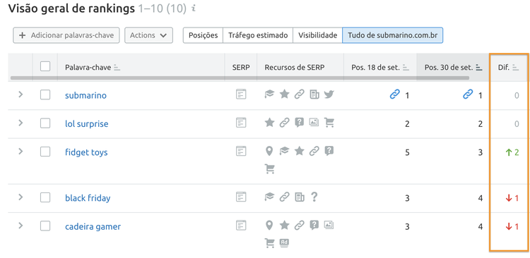
Task: Open SERP snapshot icon for fidget toys
Action: click(x=241, y=151)
